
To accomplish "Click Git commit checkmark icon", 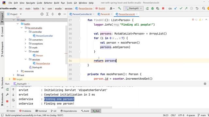I will [x=181, y=8].
